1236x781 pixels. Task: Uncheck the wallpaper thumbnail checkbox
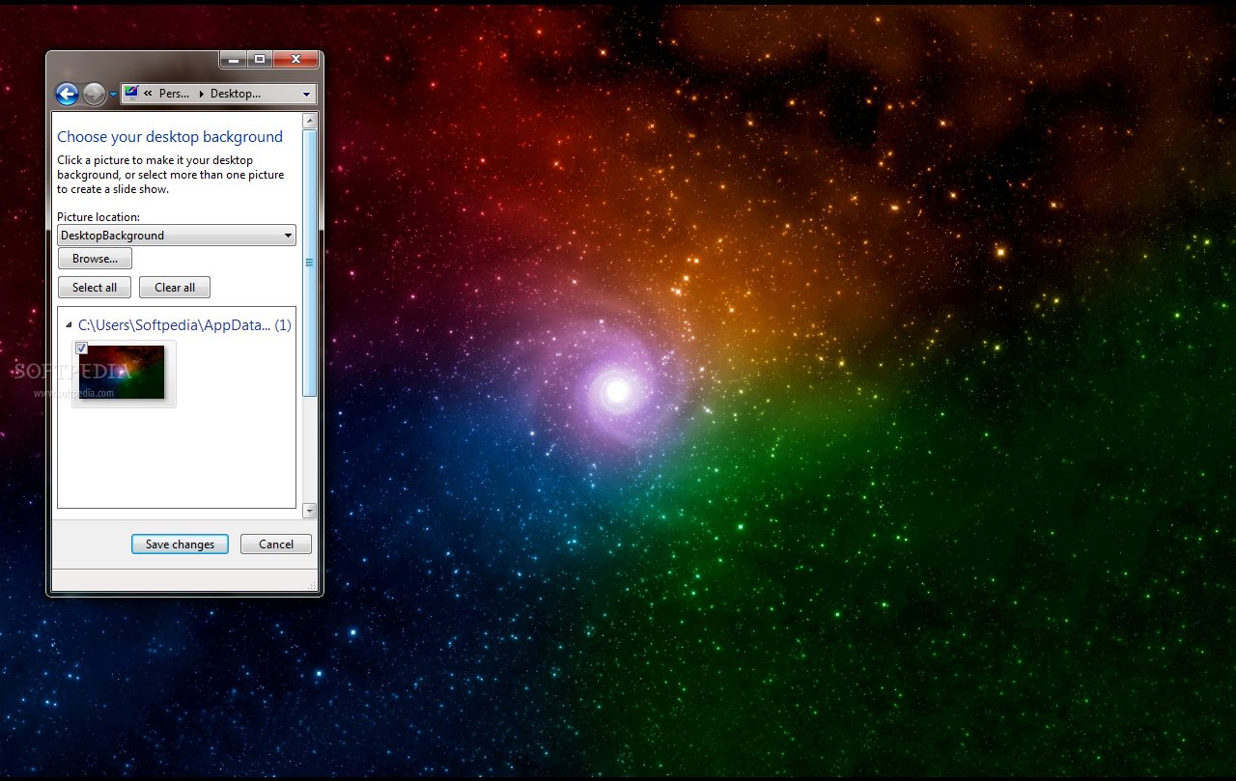click(82, 348)
